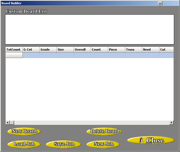This screenshot has width=180, height=152.
Task: Select the Piece column header
Action: [x=116, y=50]
